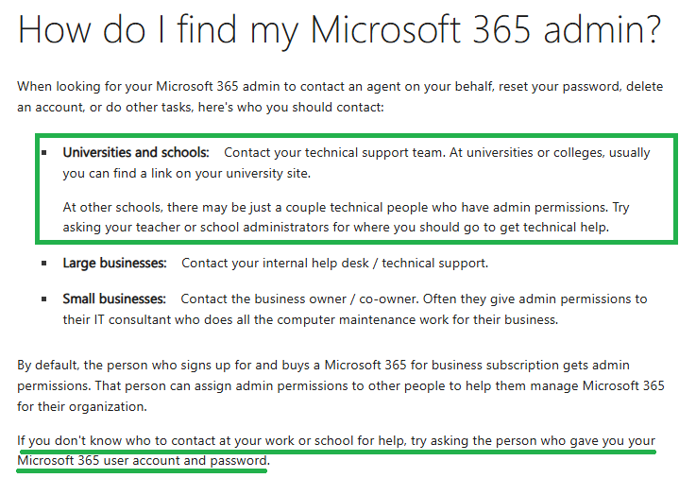Click the underlined 'If you don't know who to contact' line
The width and height of the screenshot is (696, 495).
(336, 441)
